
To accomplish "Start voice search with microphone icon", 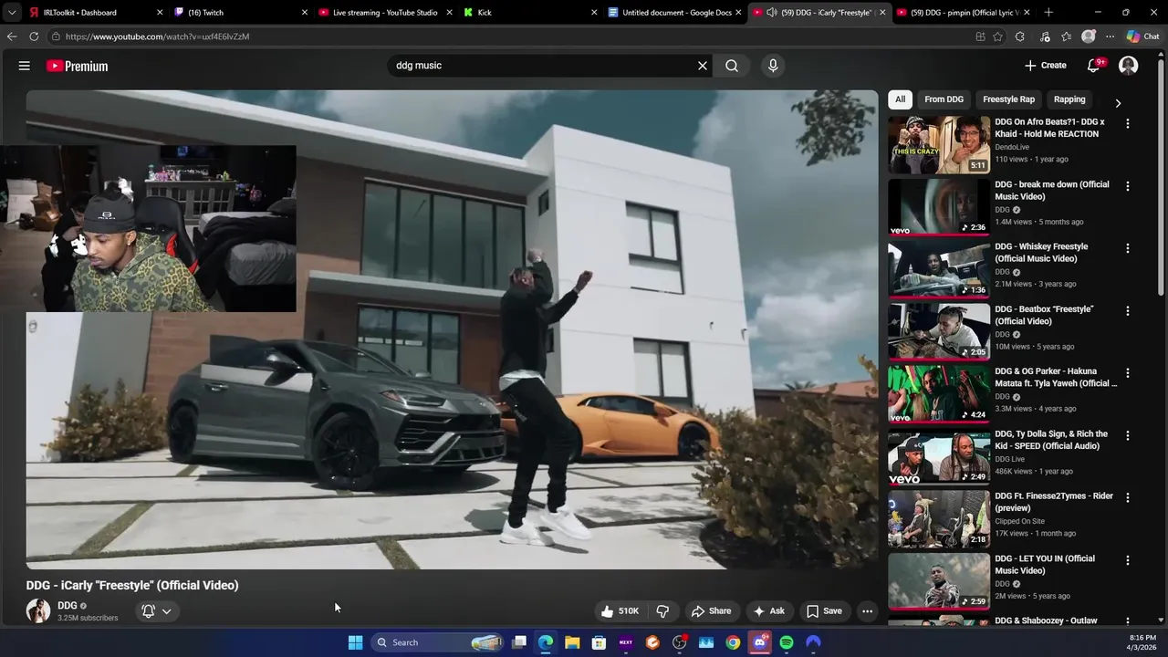I will pos(773,66).
